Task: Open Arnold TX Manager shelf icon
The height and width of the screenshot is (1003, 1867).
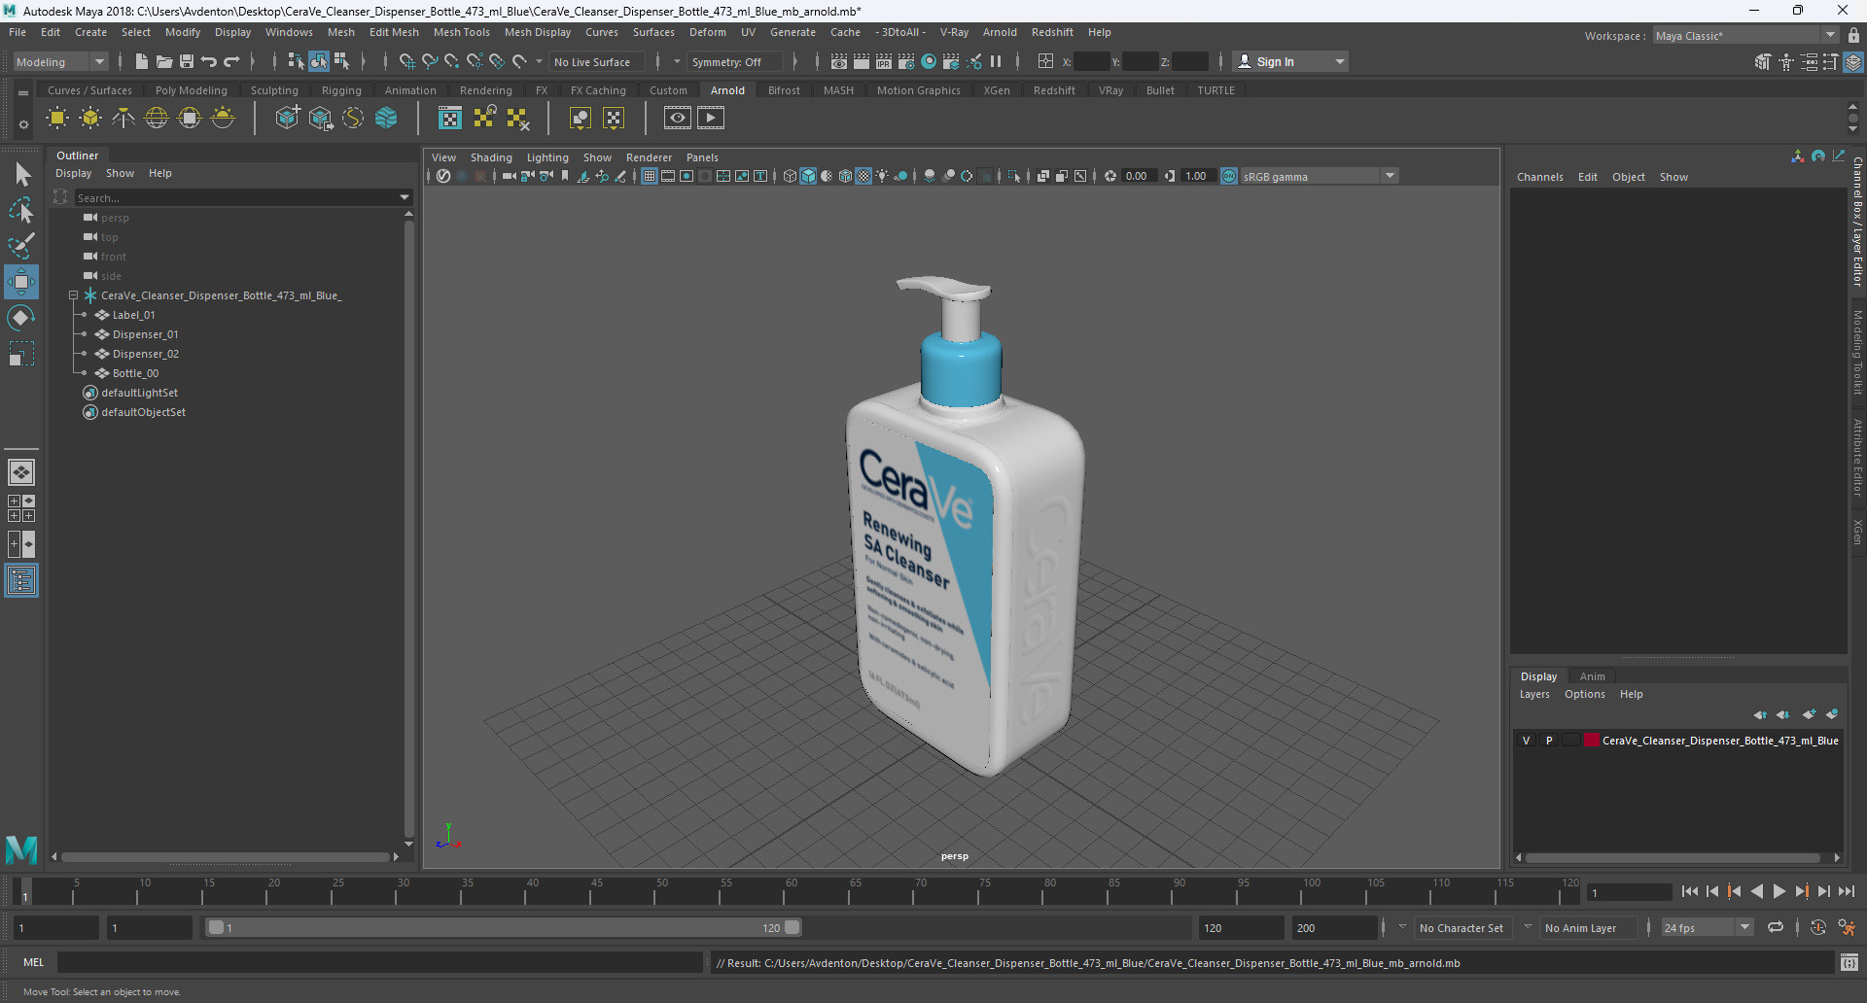Action: 450,119
